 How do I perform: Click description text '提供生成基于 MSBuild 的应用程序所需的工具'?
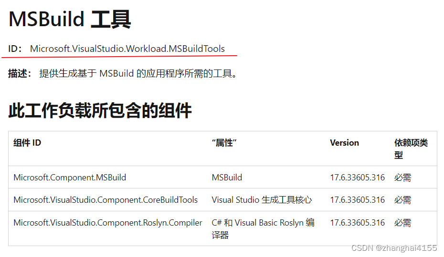pos(138,73)
